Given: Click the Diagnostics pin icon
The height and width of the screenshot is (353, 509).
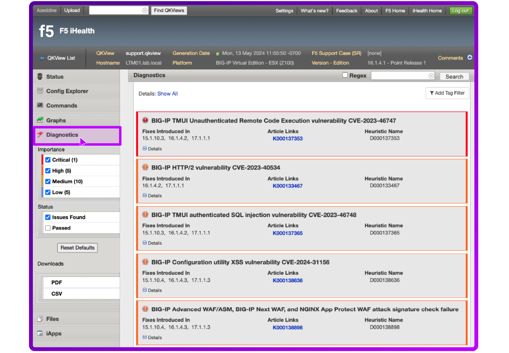Looking at the screenshot, I should (x=40, y=134).
